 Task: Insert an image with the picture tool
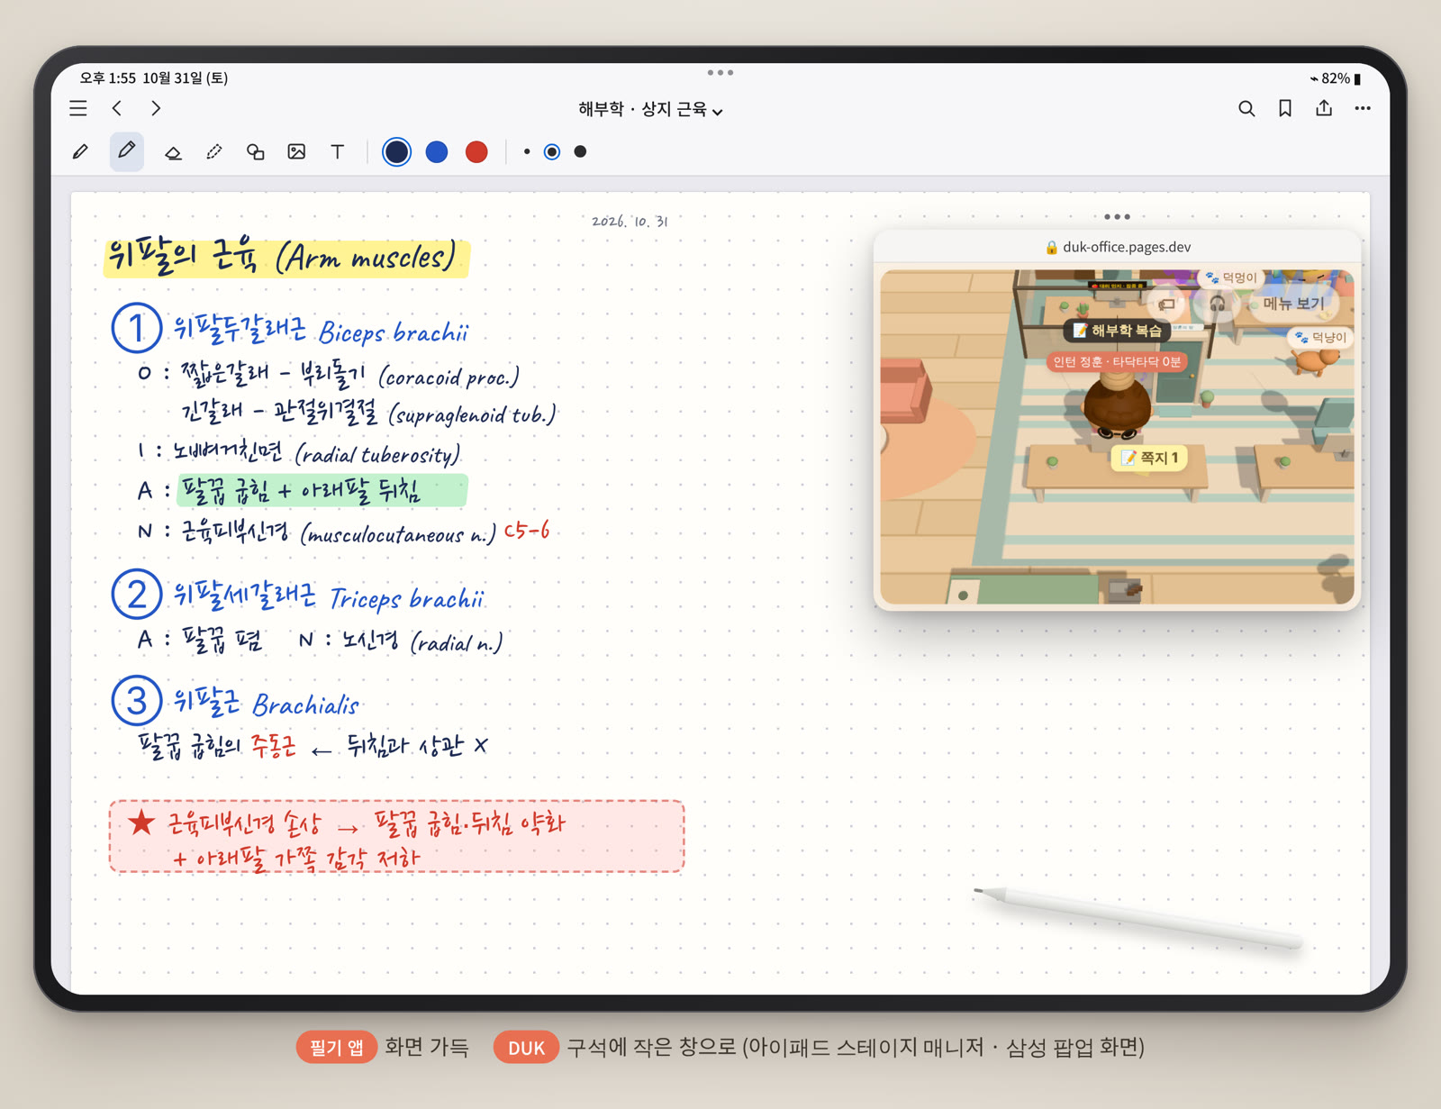tap(296, 152)
